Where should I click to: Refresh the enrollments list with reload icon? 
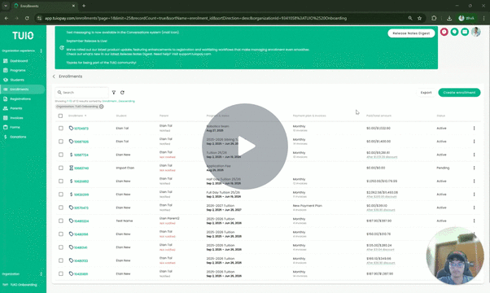point(122,93)
